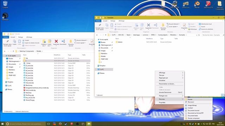Open Partage tab in Exemples window
Image resolution: width=225 pixels, height=126 pixels.
[x=113, y=21]
